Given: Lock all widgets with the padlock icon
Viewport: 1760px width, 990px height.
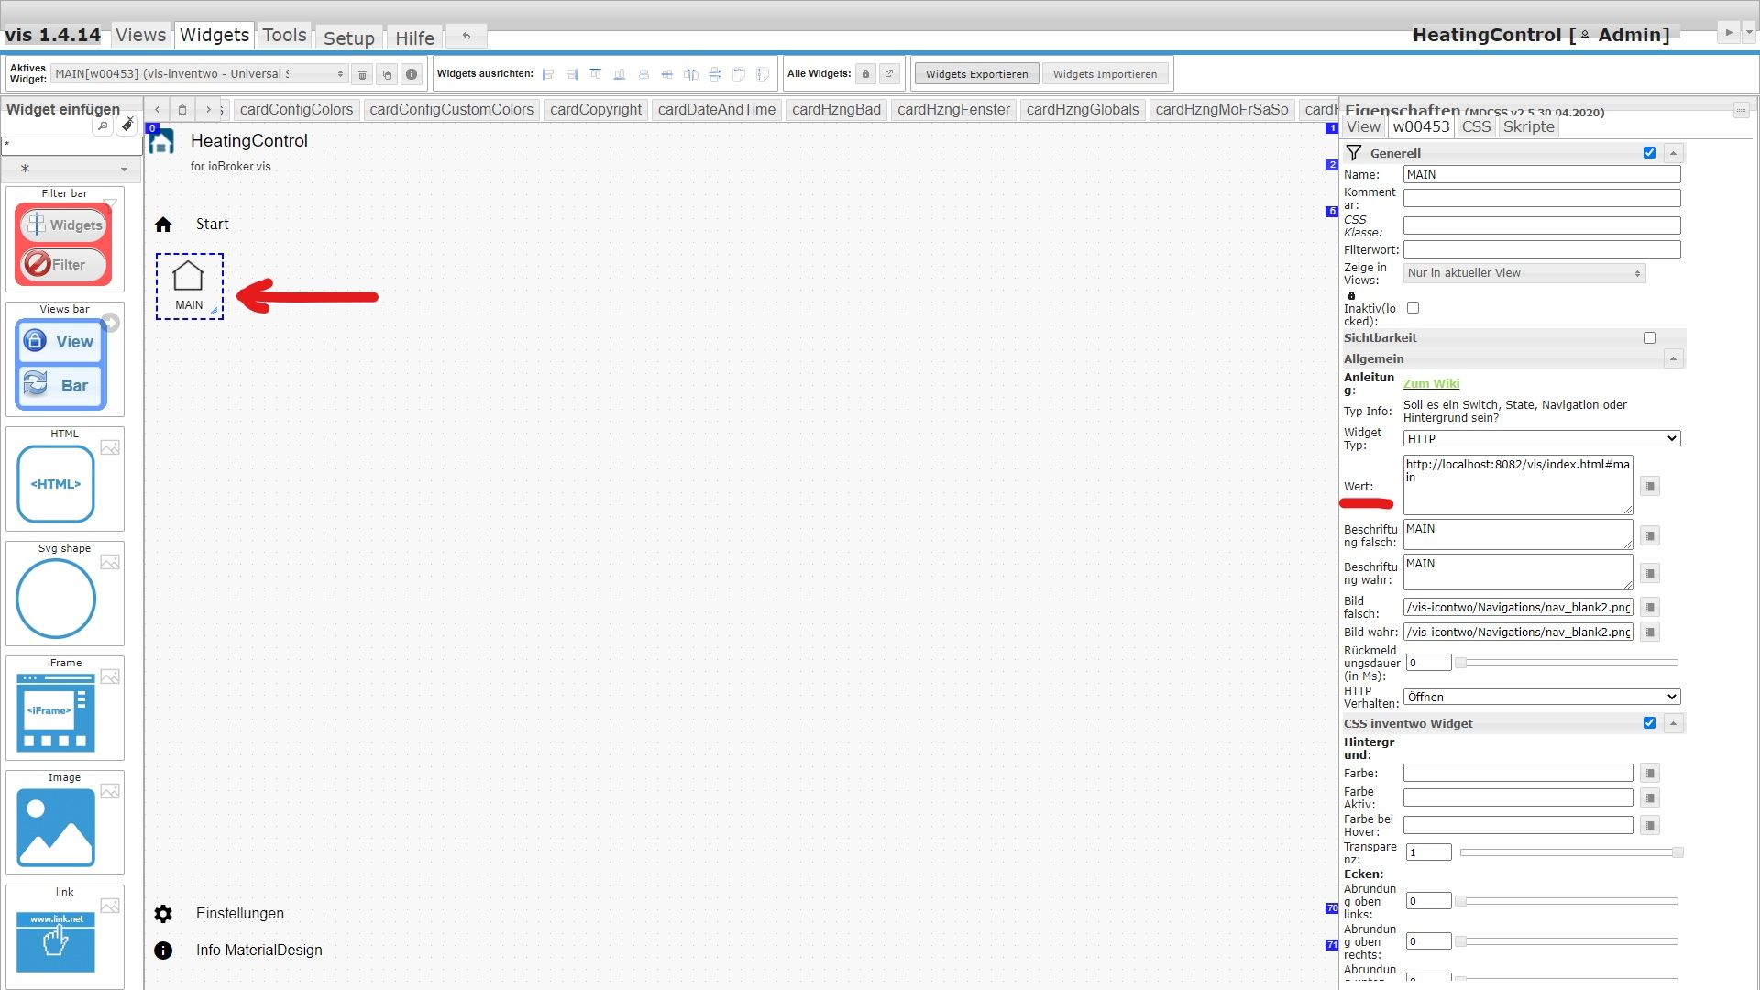Looking at the screenshot, I should click(864, 73).
